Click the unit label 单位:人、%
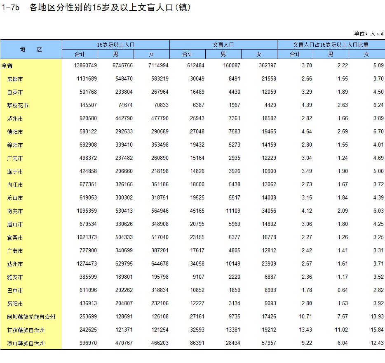Viewport: 385px width, 363px height. click(x=369, y=33)
